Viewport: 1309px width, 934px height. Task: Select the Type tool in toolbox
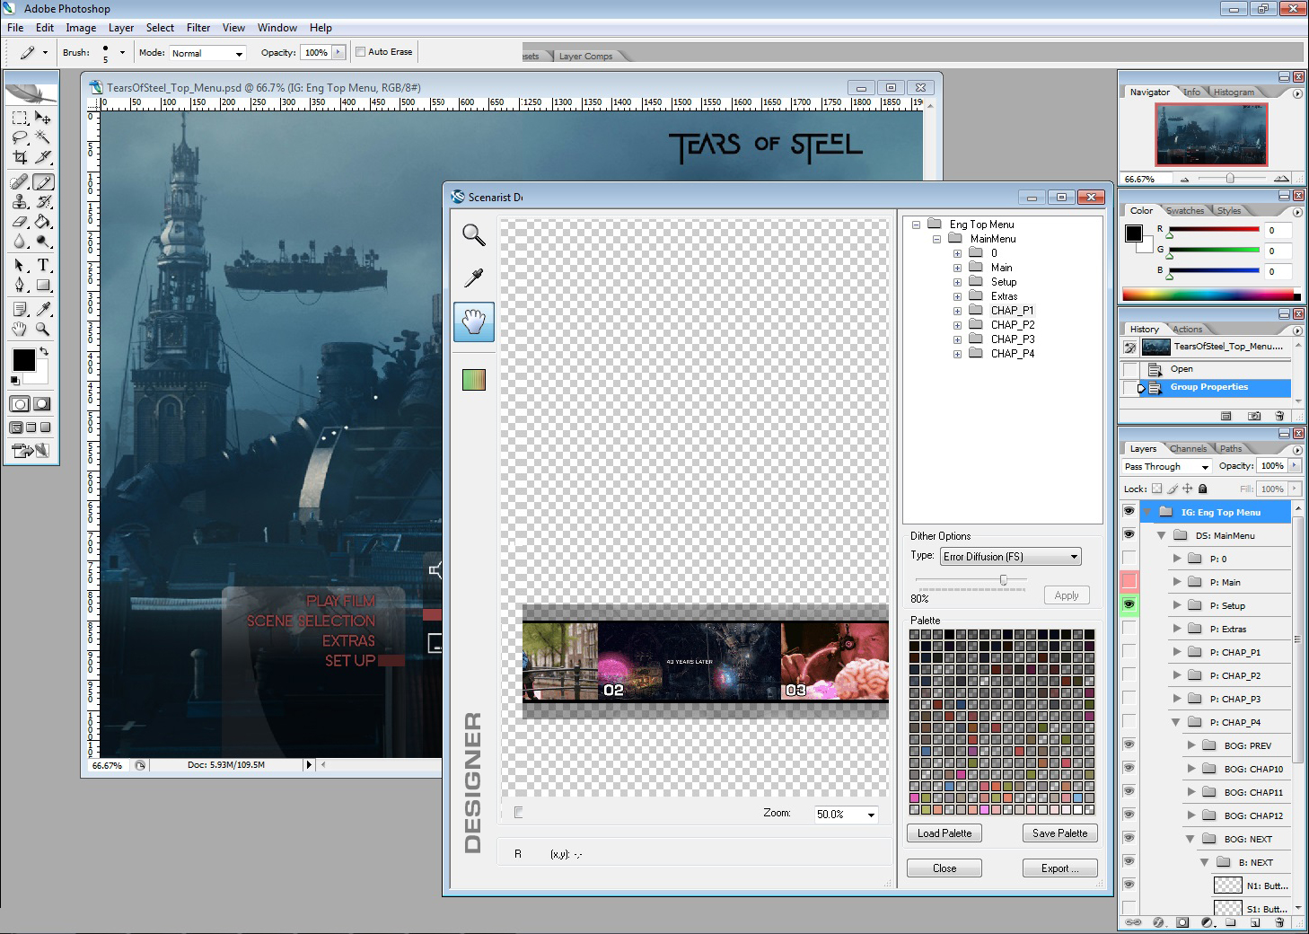(x=43, y=265)
